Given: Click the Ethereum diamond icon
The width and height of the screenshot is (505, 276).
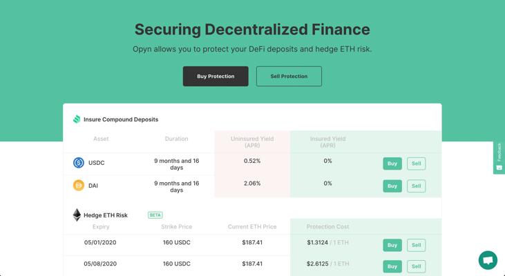Looking at the screenshot, I should coord(77,215).
